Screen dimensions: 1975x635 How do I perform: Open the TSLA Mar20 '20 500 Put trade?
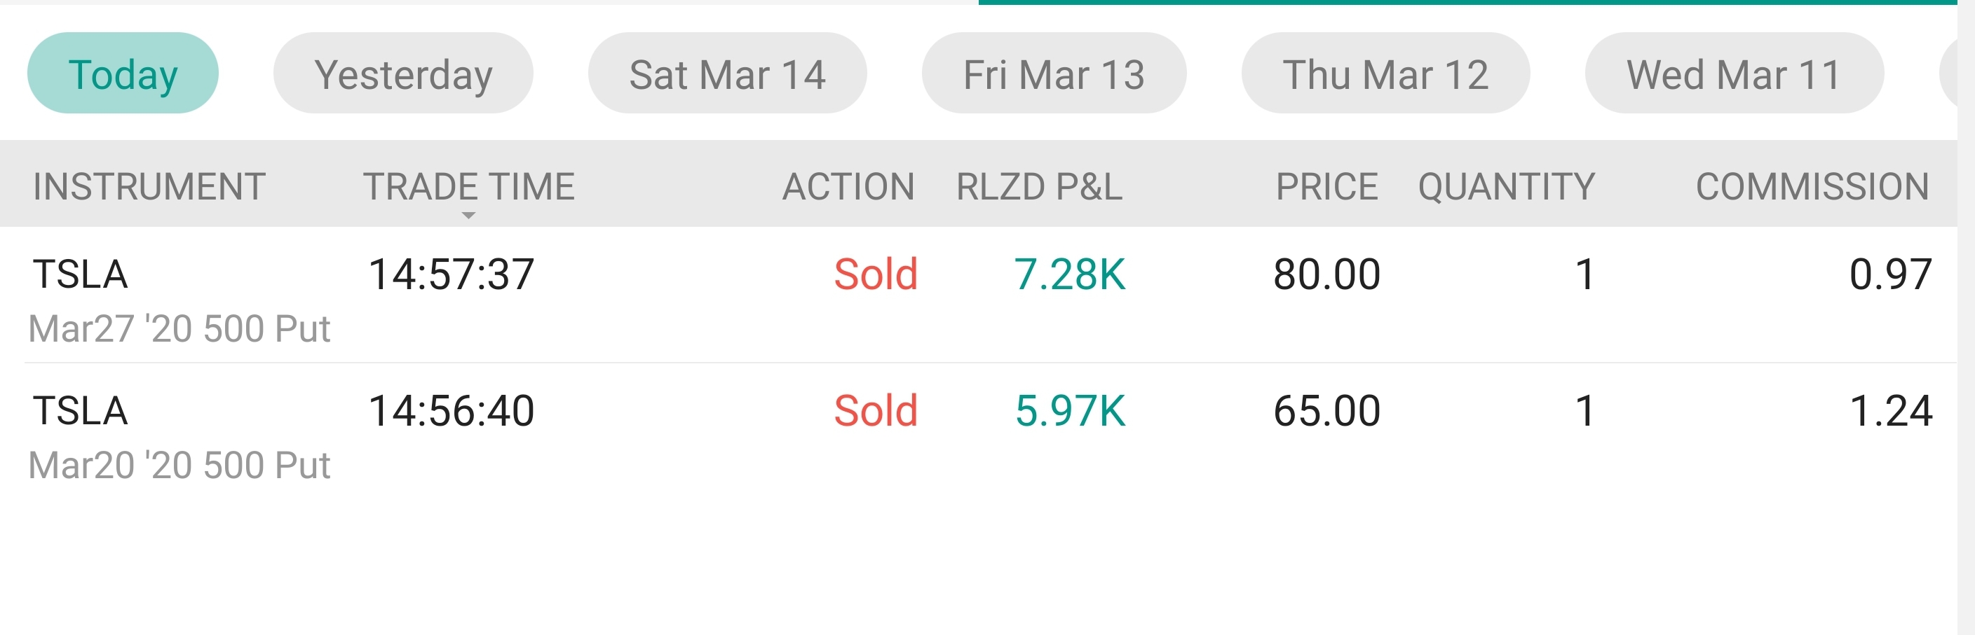click(179, 437)
